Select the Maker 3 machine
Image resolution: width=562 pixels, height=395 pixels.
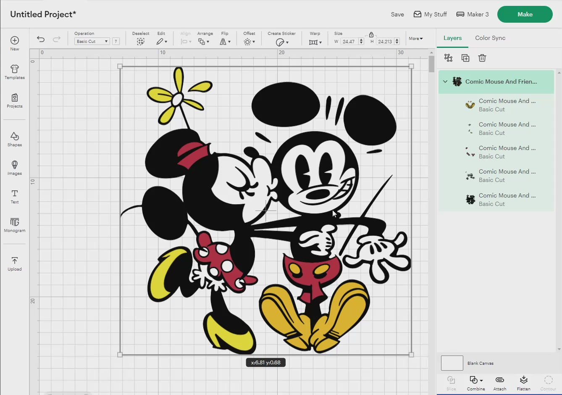(473, 14)
